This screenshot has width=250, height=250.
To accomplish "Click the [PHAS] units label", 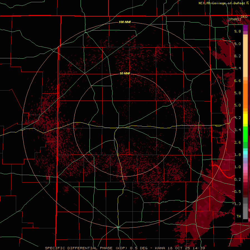I will pos(235,19).
